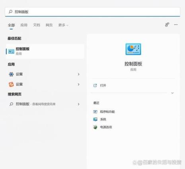
Task: Expand the arrow beside Sogou 设置
Action: coord(78,84)
